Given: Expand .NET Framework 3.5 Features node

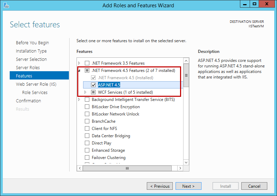Looking at the screenshot, I should 79,63.
